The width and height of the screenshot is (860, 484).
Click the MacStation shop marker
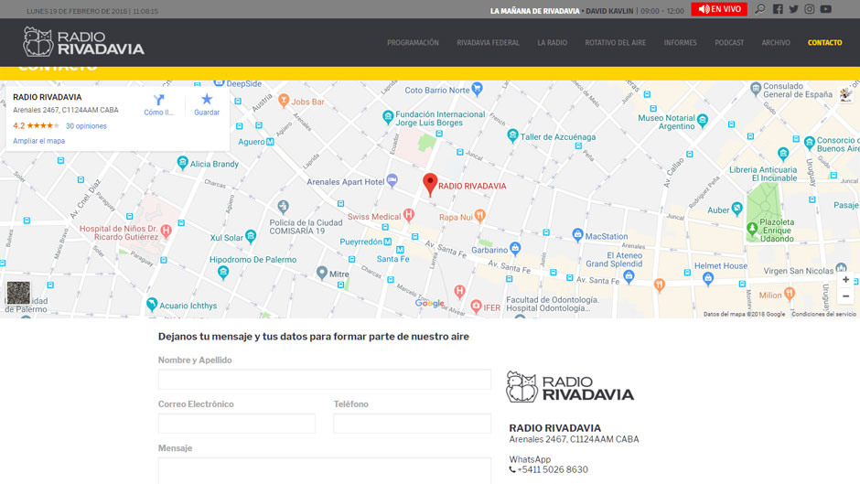point(577,235)
